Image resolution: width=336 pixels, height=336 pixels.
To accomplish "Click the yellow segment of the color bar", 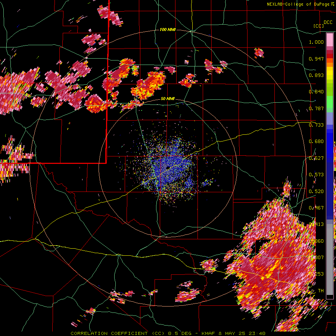I will pos(330,74).
